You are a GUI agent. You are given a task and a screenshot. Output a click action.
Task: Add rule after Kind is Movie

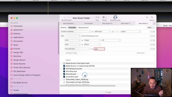click(x=154, y=45)
